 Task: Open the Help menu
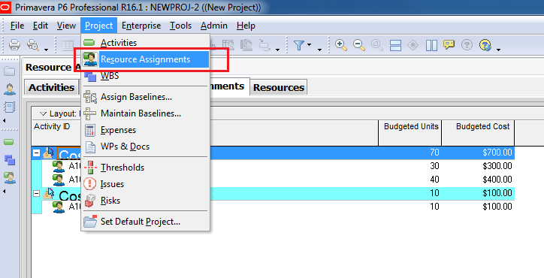coord(246,26)
